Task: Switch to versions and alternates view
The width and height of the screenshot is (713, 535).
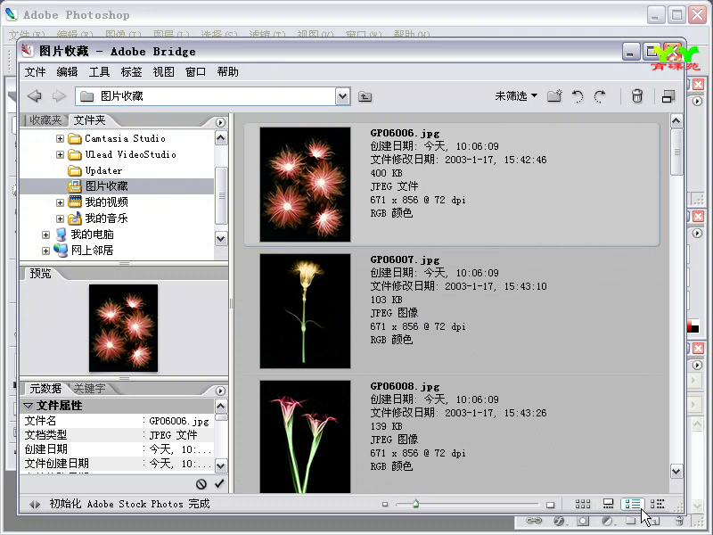Action: click(657, 504)
